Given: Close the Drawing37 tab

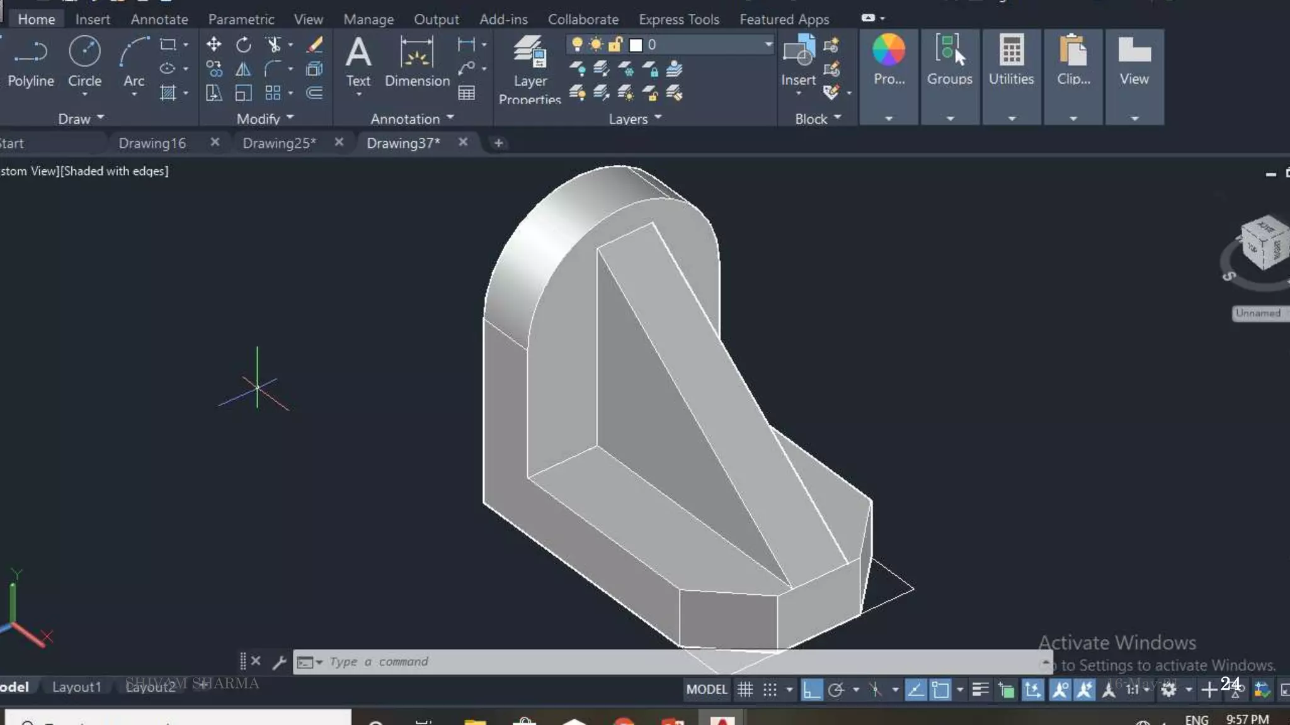Looking at the screenshot, I should point(463,142).
